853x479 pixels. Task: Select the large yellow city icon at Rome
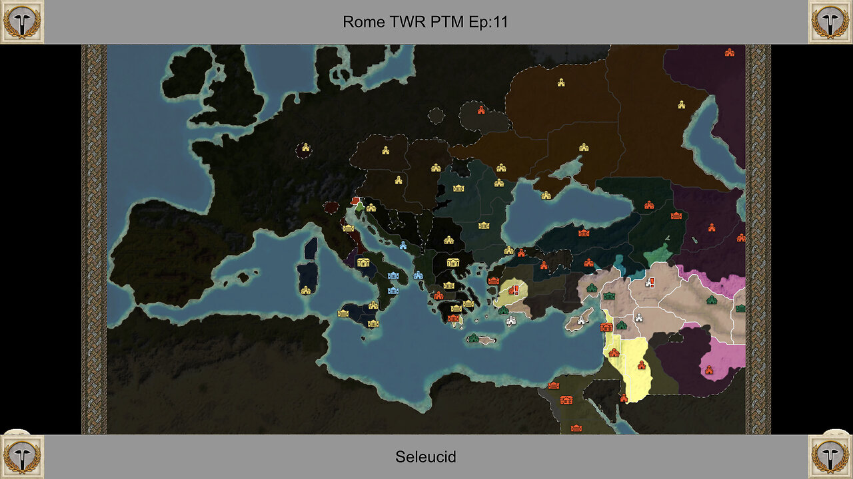363,263
